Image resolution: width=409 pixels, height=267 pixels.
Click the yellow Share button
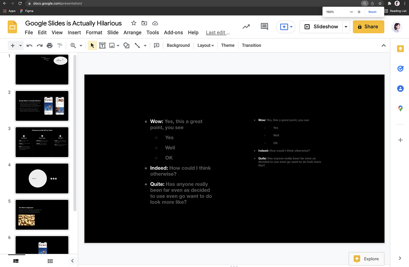[368, 27]
